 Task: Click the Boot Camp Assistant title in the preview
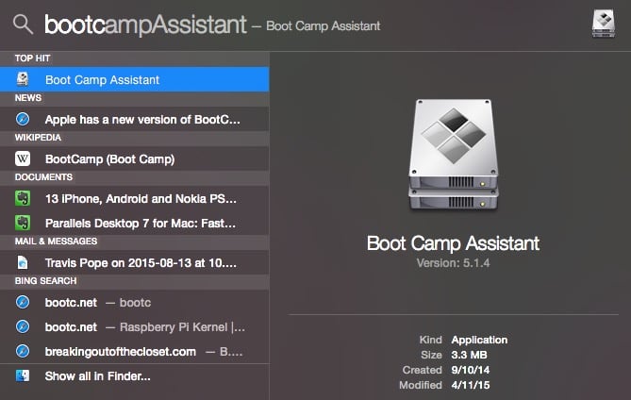(453, 243)
